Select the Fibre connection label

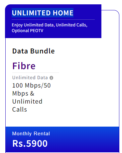[24, 66]
